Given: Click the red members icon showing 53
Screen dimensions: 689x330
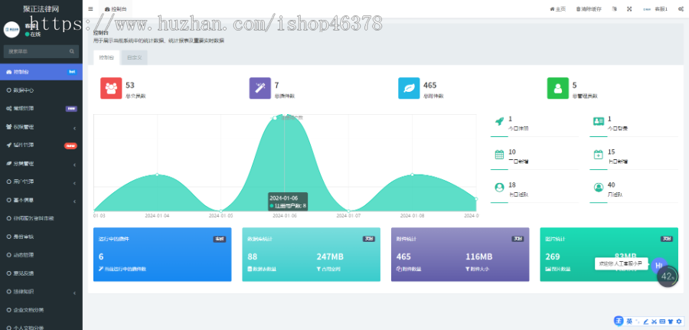Looking at the screenshot, I should [111, 88].
